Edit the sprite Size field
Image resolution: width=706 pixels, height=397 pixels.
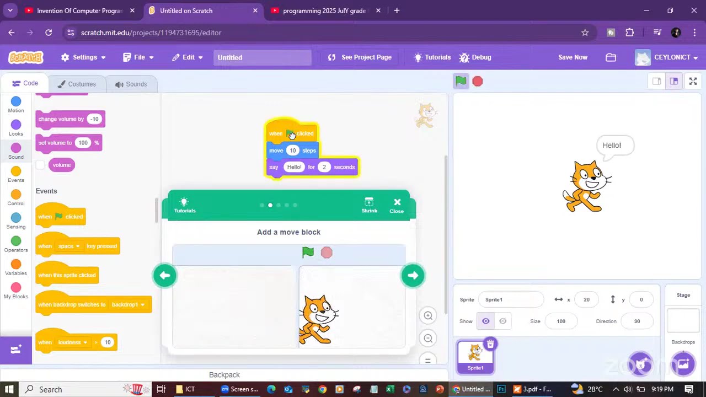561,321
